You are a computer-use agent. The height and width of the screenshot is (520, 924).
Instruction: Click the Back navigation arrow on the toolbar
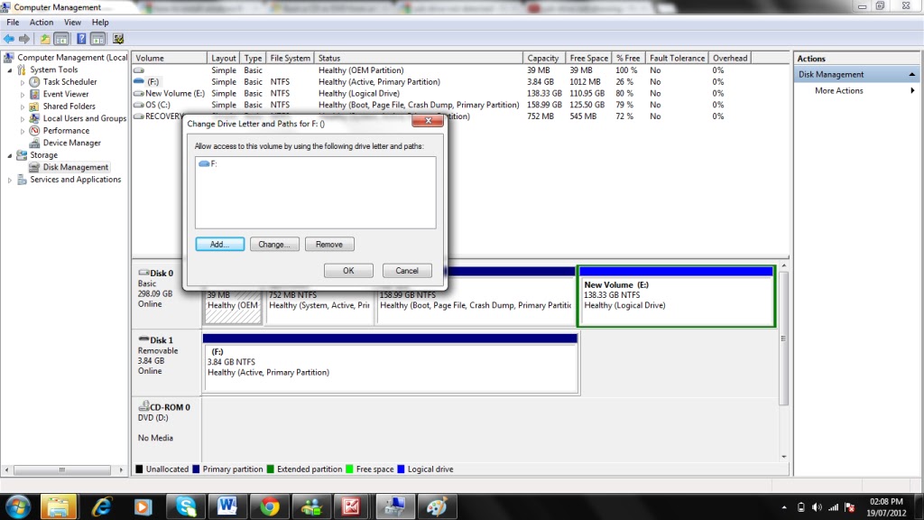click(x=9, y=39)
